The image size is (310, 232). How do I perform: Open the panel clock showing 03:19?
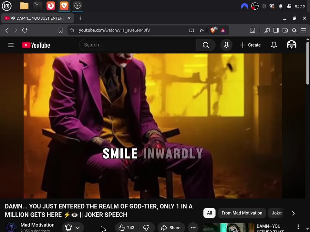(300, 6)
